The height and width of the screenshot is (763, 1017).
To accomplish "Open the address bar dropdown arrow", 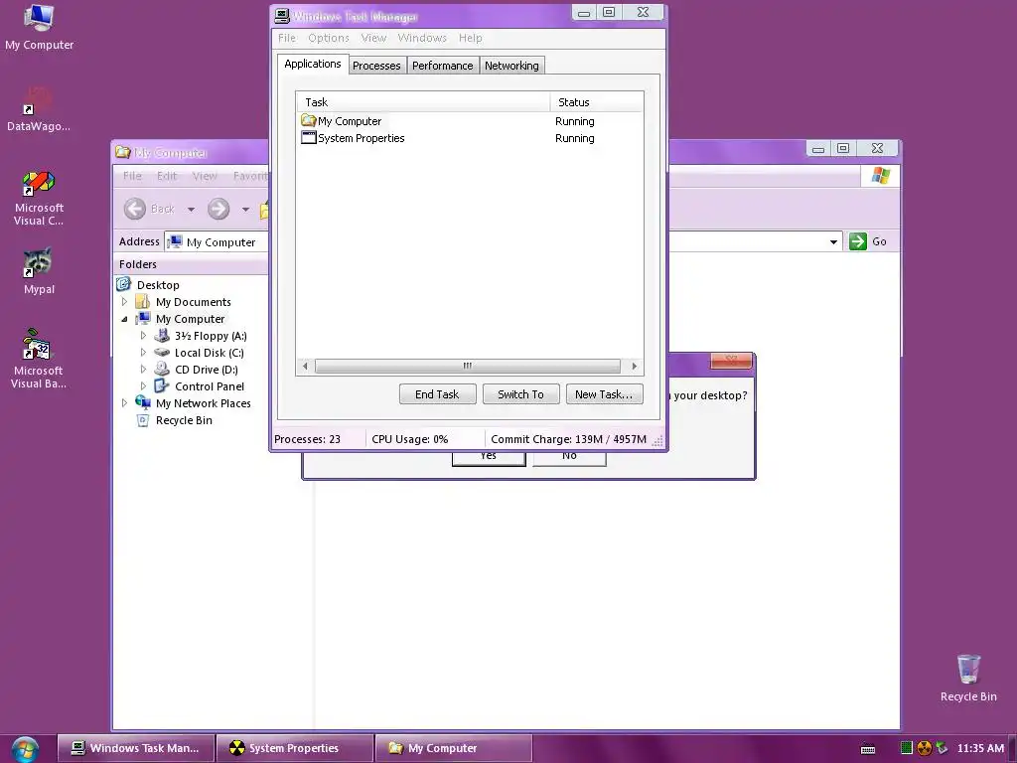I will 833,242.
